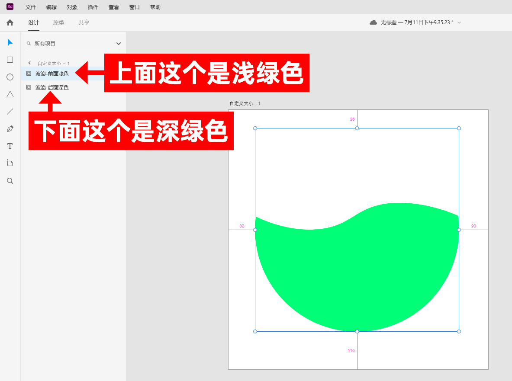The width and height of the screenshot is (512, 381).
Task: Click the top-center selection handle
Action: [357, 128]
